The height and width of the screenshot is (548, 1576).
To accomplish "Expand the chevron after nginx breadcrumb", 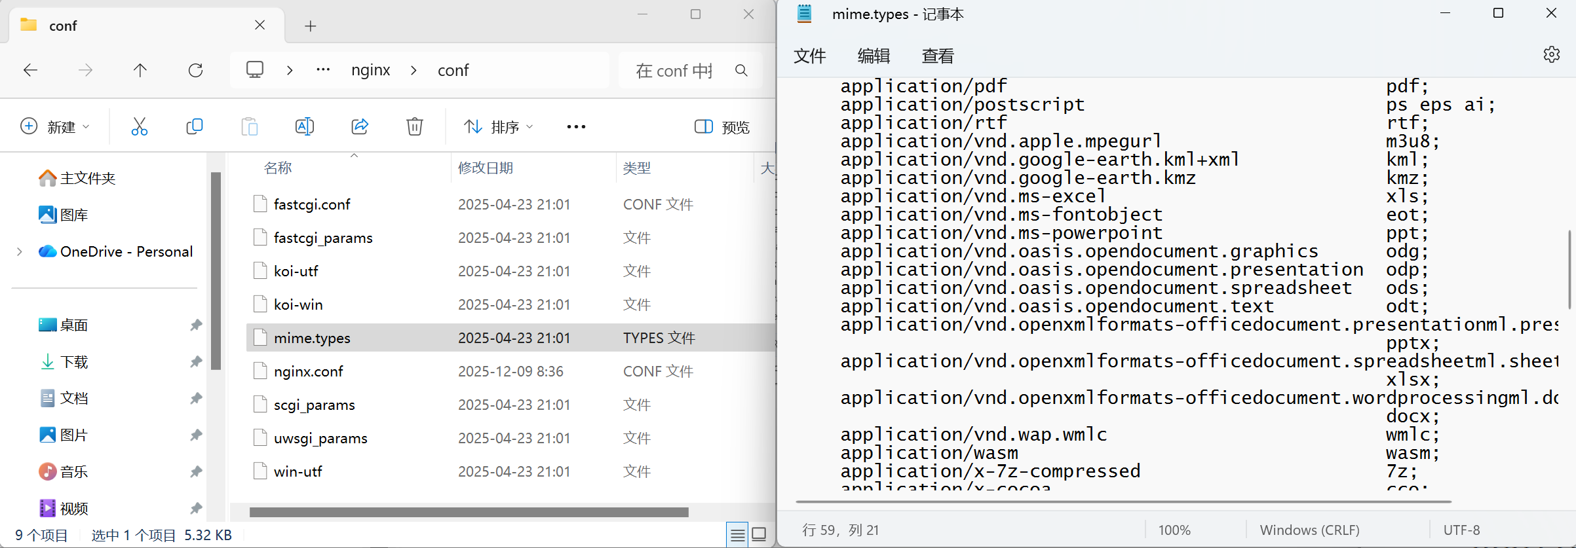I will point(413,70).
